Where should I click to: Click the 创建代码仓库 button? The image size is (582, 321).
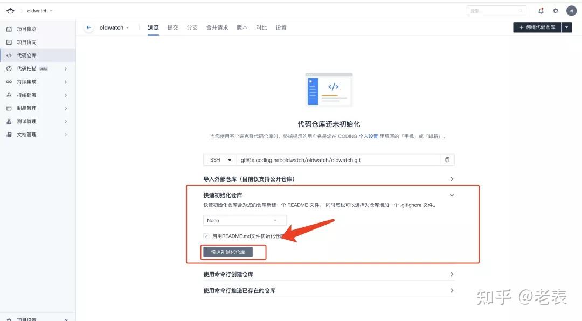coord(537,26)
